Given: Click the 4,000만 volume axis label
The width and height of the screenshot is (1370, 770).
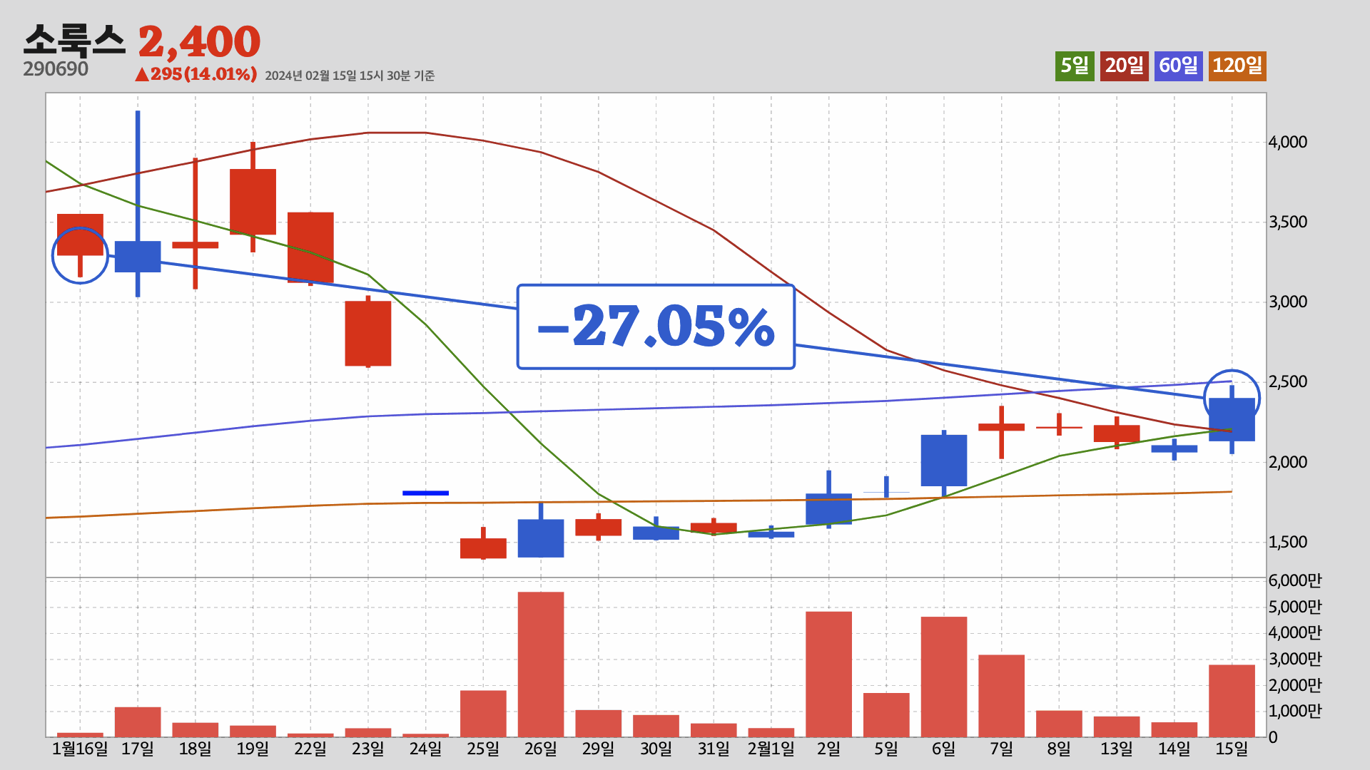Looking at the screenshot, I should (x=1295, y=632).
